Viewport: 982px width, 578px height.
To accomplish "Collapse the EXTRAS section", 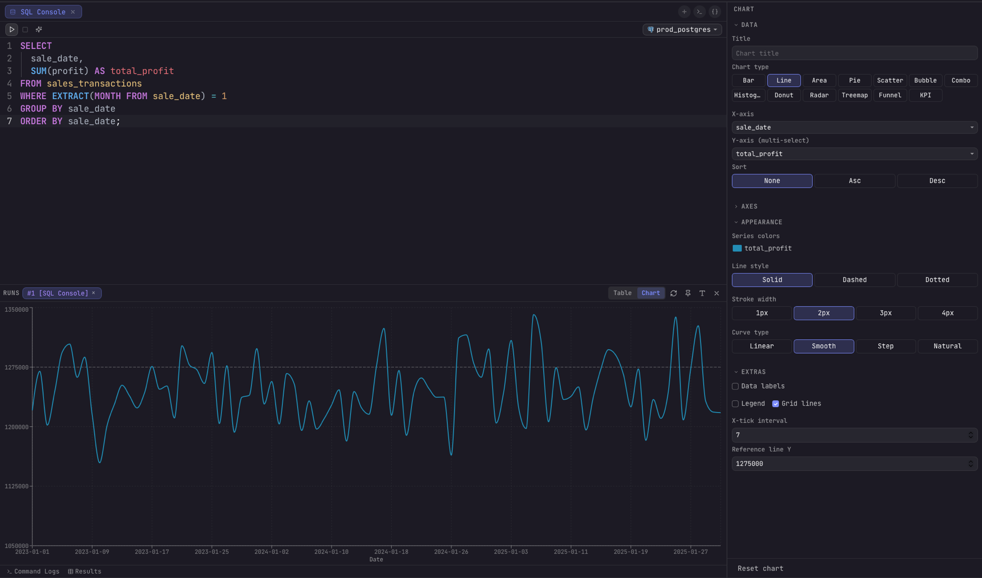I will 750,372.
